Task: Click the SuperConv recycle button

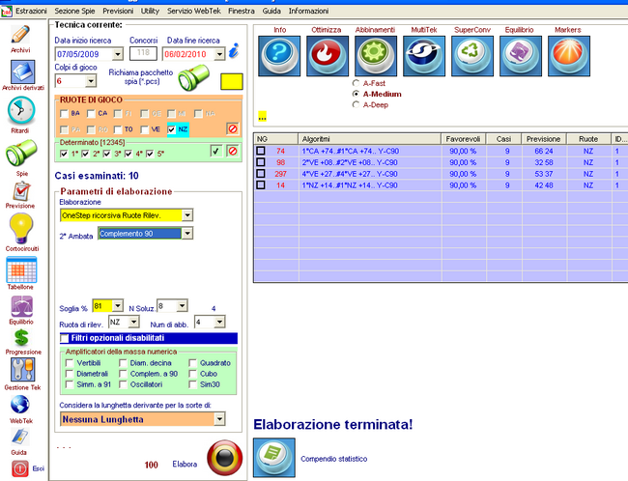Action: pyautogui.click(x=472, y=56)
